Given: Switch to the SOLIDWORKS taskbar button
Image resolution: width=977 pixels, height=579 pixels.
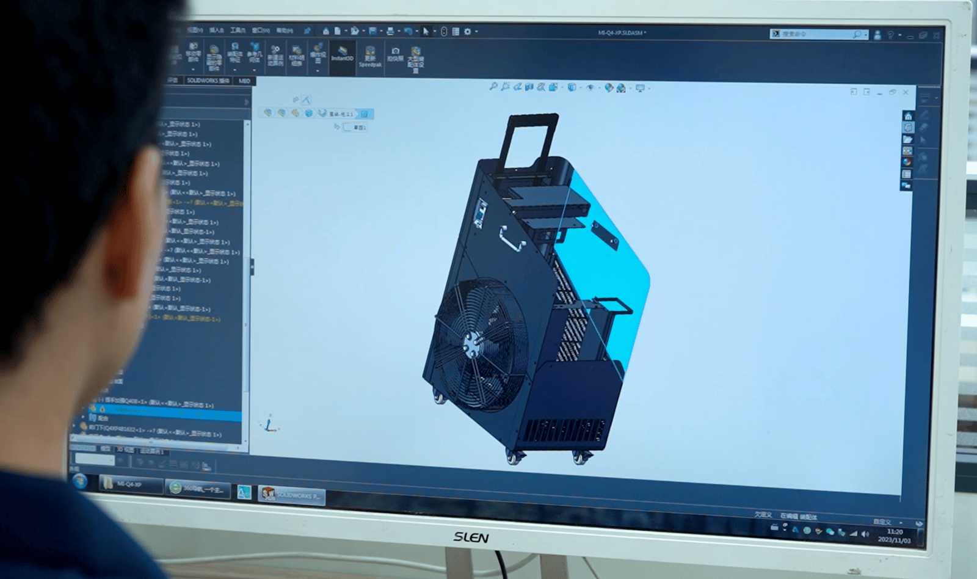Looking at the screenshot, I should pos(291,495).
